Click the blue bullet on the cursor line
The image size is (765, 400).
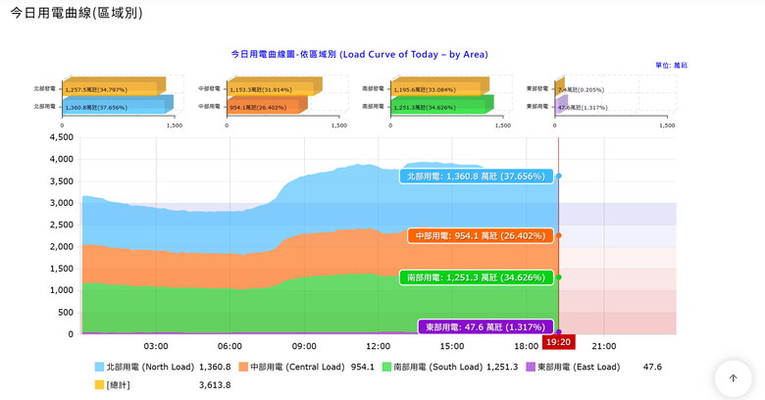click(x=559, y=175)
